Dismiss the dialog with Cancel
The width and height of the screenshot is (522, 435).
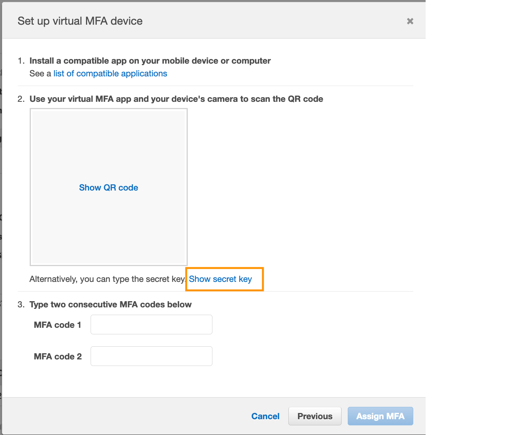point(265,416)
